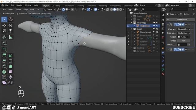Hide the Sculpt collection

(x=157, y=29)
